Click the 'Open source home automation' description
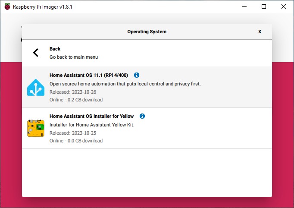 pyautogui.click(x=125, y=84)
